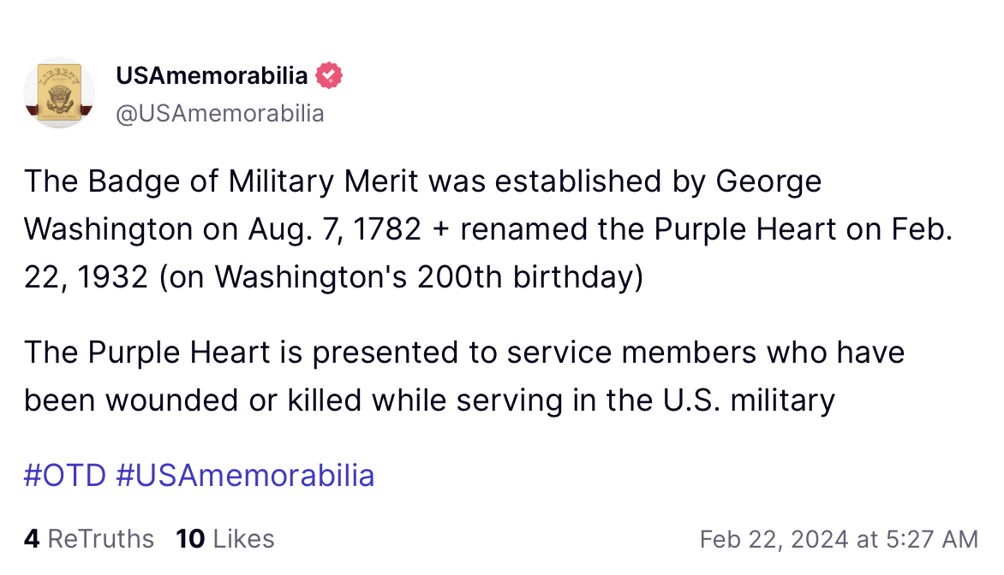The height and width of the screenshot is (575, 1004).
Task: Click the number 4 beside ReTruths
Action: pos(32,539)
